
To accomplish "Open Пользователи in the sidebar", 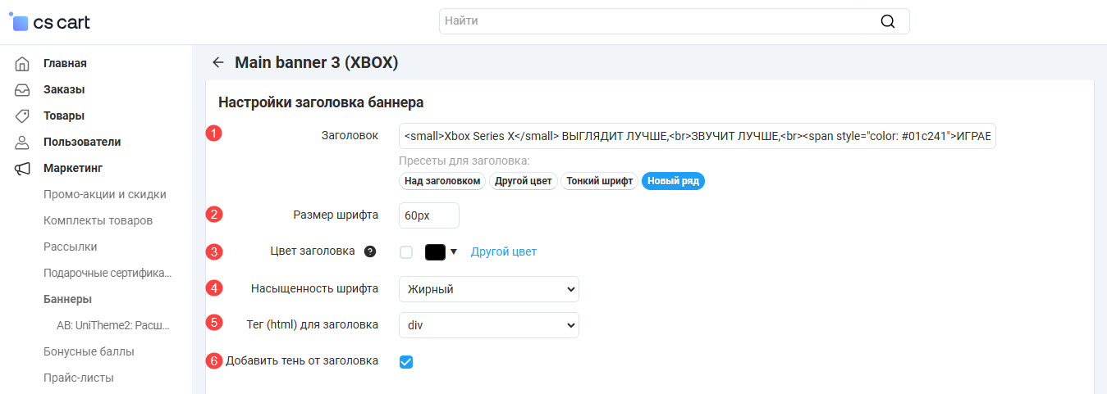I will pos(82,142).
